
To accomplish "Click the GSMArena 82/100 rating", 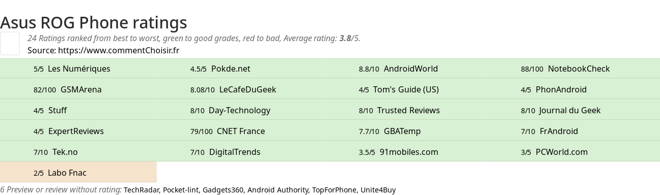I will (78, 89).
